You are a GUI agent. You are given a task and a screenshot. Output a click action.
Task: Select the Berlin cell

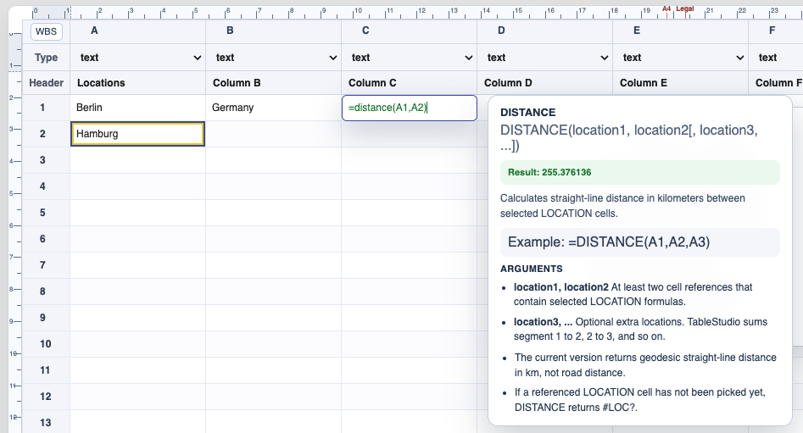(137, 108)
